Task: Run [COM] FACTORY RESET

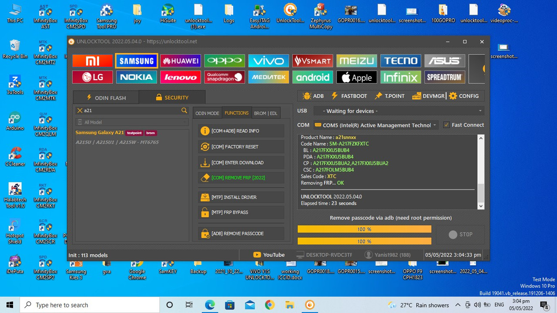Action: click(241, 147)
